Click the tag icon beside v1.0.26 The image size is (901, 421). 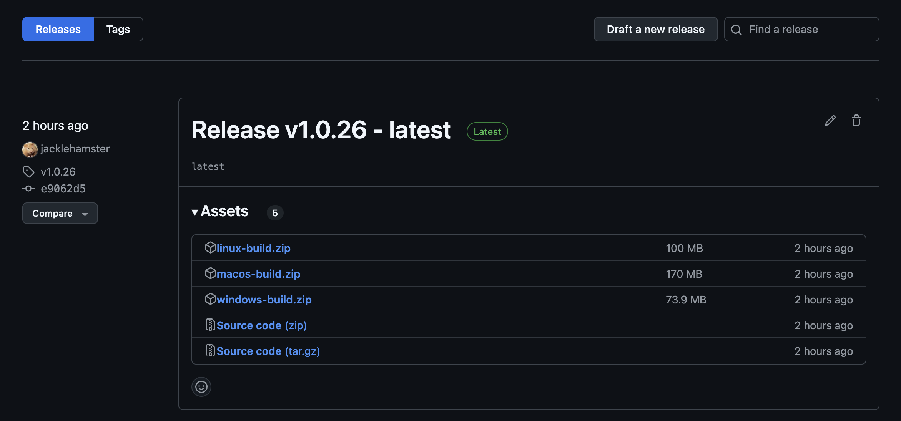tap(28, 172)
